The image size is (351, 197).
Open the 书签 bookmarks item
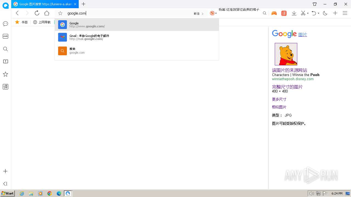click(21, 22)
